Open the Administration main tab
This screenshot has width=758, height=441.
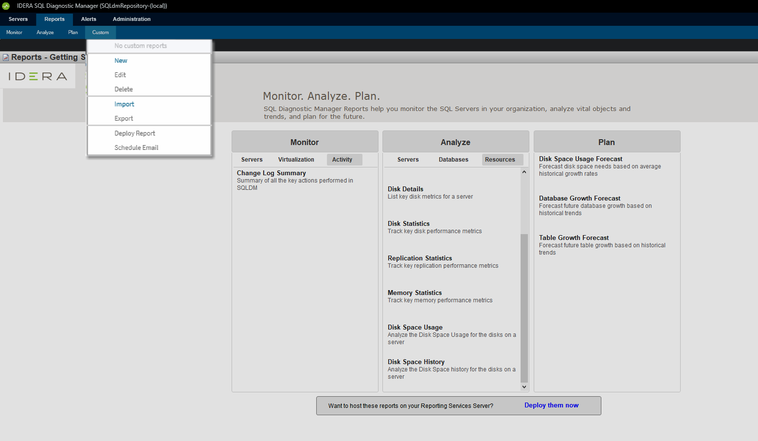(x=132, y=19)
